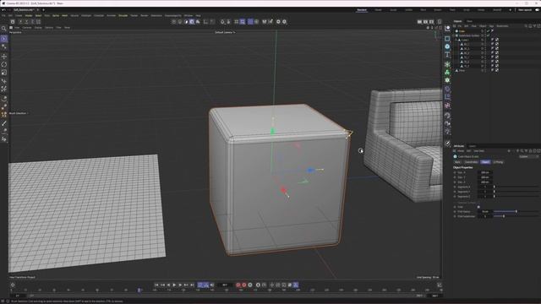This screenshot has width=541, height=304.
Task: Click the texture tag on Plane row
Action: pyautogui.click(x=497, y=70)
